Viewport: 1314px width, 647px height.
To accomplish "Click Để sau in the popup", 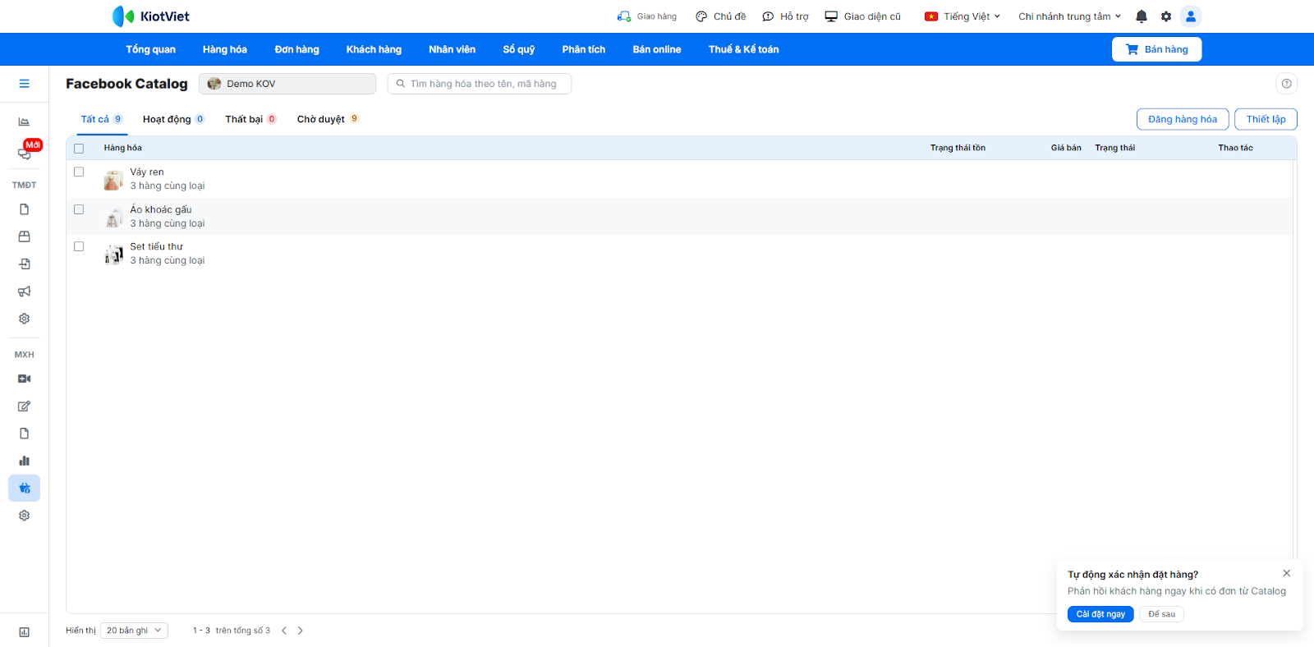I will [x=1161, y=614].
